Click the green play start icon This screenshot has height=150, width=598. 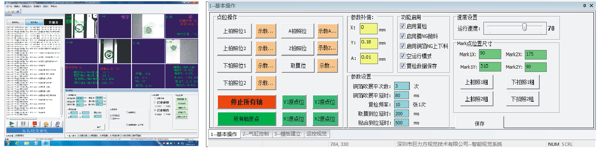12,123
